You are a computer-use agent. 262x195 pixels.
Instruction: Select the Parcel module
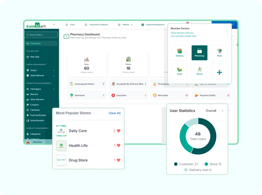(199, 71)
